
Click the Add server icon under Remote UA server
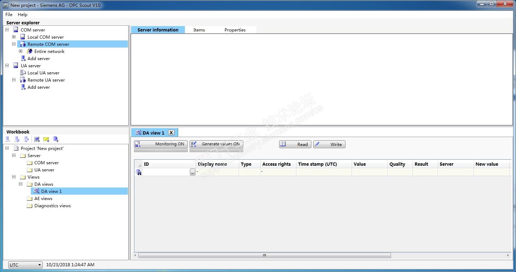click(23, 87)
